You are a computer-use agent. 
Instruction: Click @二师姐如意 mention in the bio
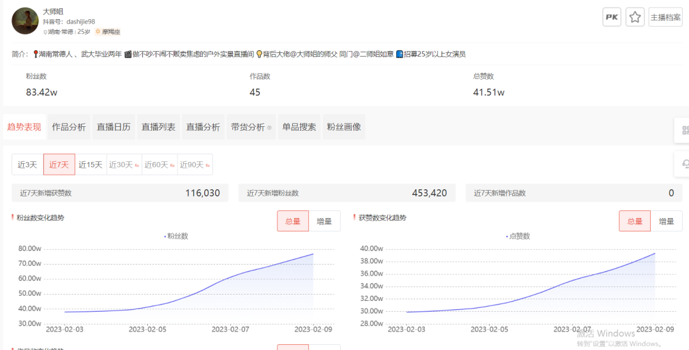pos(374,54)
